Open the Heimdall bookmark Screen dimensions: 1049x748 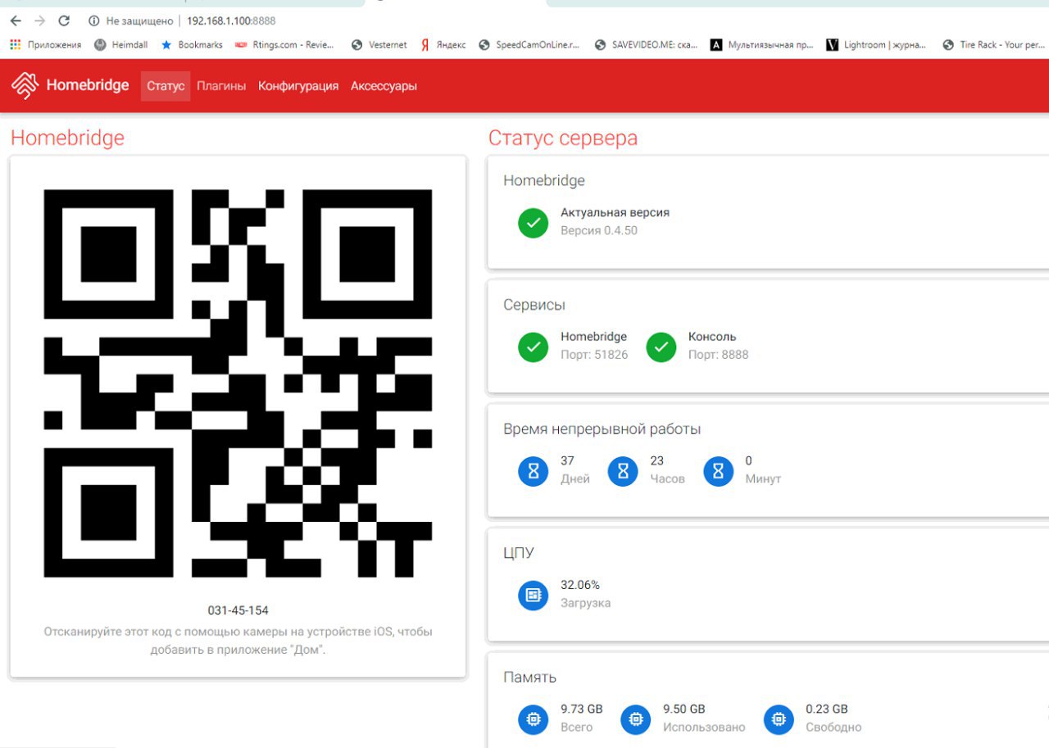(x=121, y=45)
